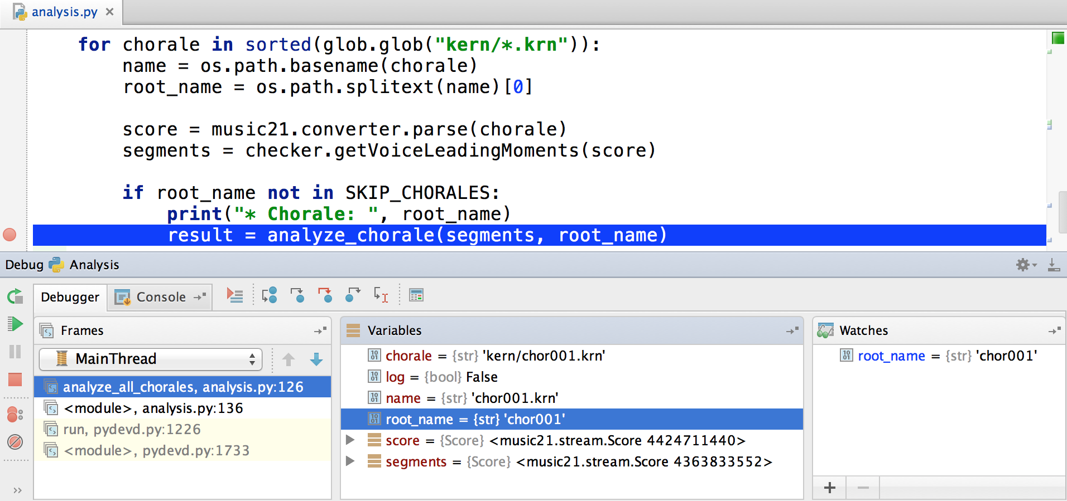Viewport: 1067px width, 501px height.
Task: Click the Rerun Analysis debug icon
Action: [15, 296]
